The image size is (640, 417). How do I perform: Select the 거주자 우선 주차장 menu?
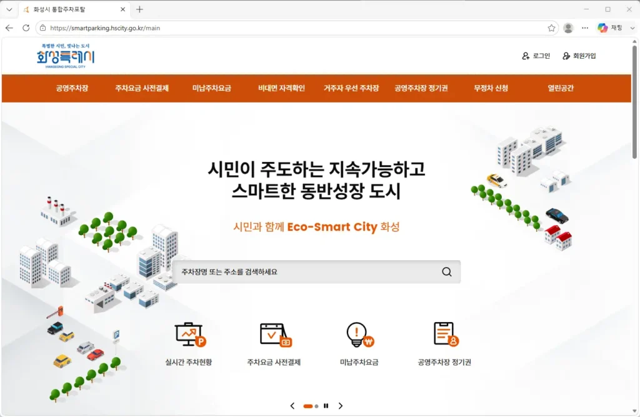(351, 88)
